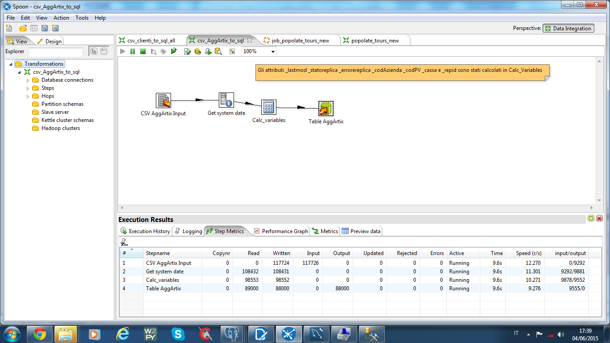Close the csv_AggArtix_to_sql tab

(250, 40)
